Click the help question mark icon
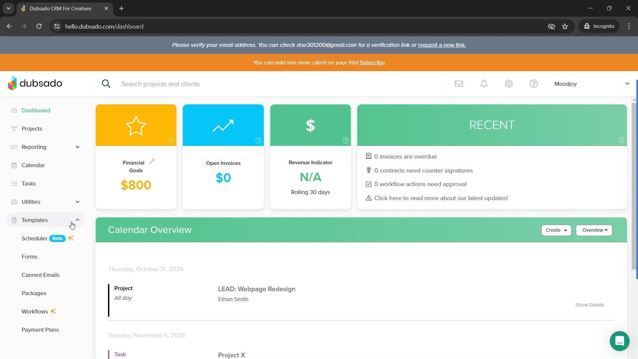The height and width of the screenshot is (359, 638). tap(534, 84)
